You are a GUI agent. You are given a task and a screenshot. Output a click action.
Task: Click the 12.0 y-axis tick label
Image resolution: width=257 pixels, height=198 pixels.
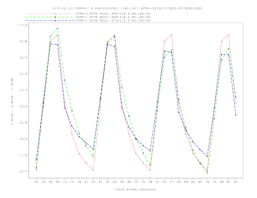(x=23, y=139)
